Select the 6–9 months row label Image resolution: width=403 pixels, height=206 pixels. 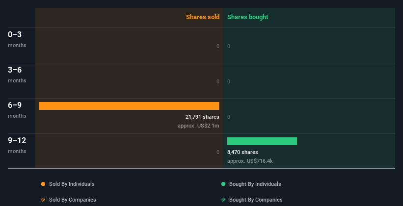tap(17, 110)
